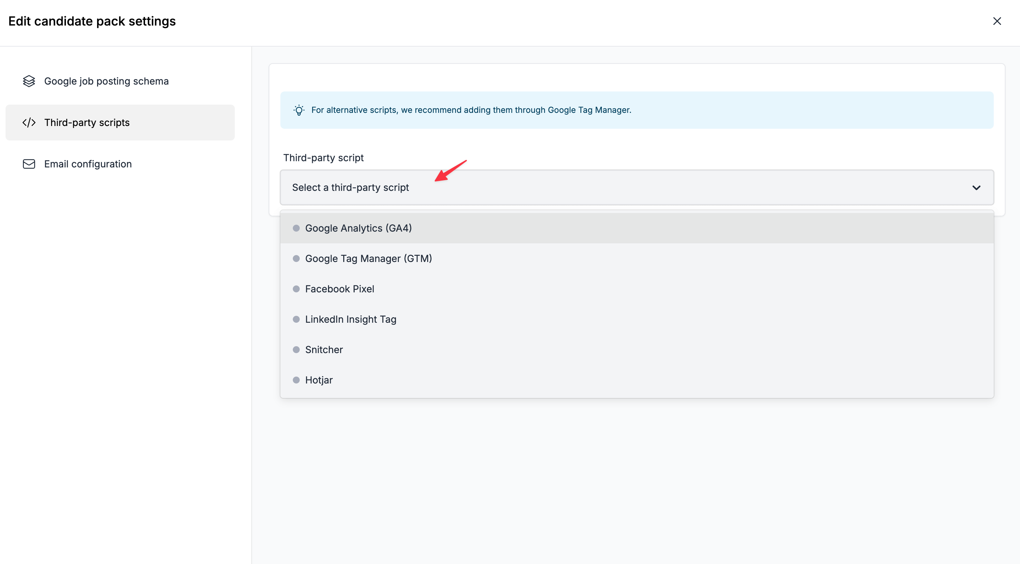Select the Facebook Pixel radio dot

[x=296, y=289]
